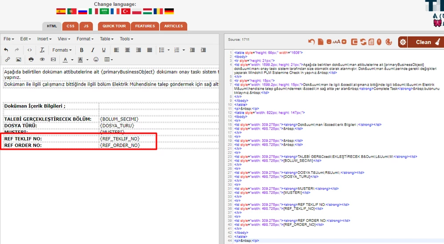Open the FEATURES page
Screen dimensions: 444x244
pos(145,26)
